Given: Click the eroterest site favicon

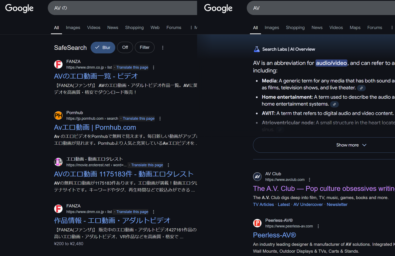Looking at the screenshot, I should pyautogui.click(x=58, y=162).
